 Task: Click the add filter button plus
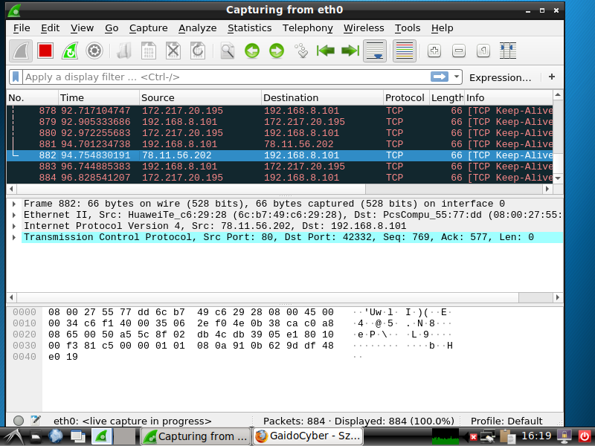(x=551, y=77)
